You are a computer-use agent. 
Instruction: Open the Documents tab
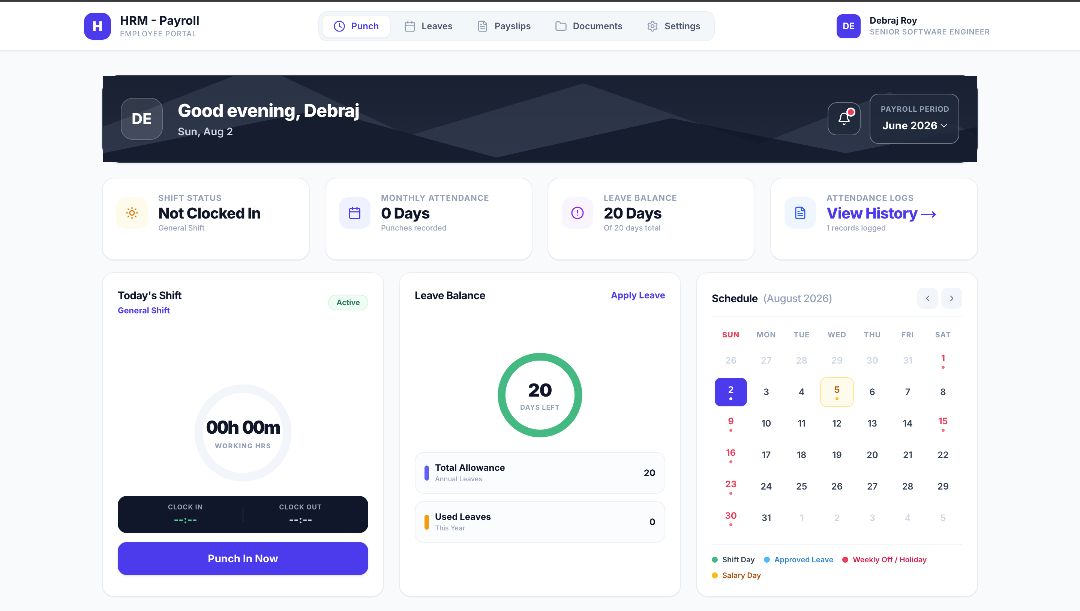coord(588,26)
